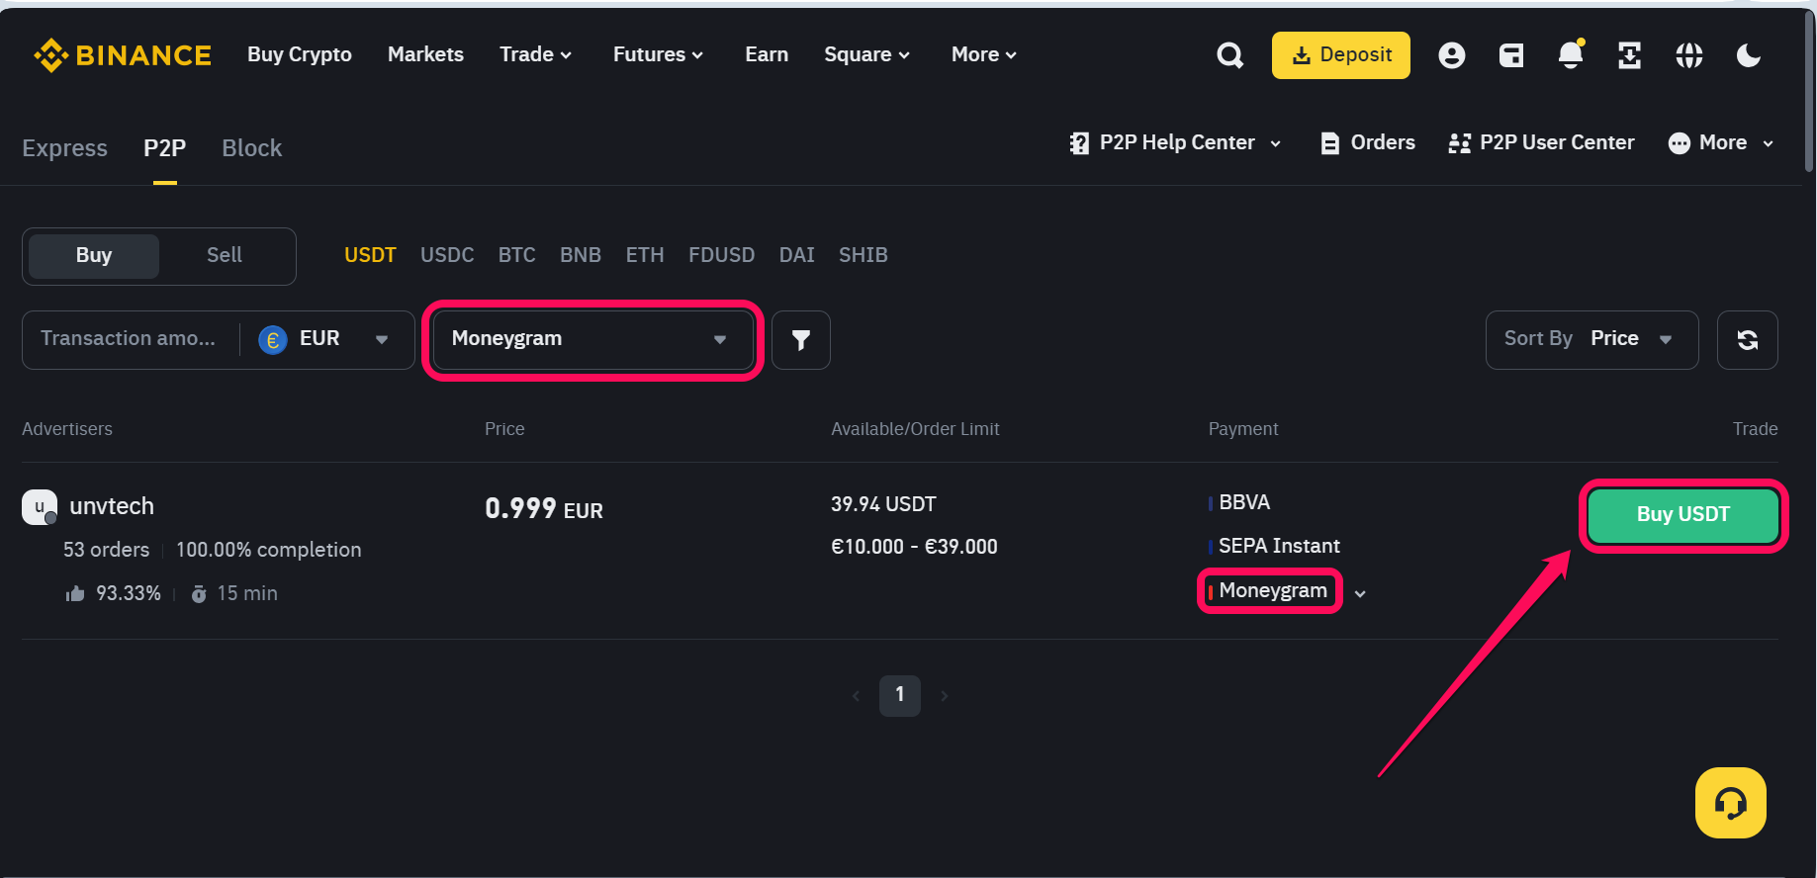This screenshot has width=1817, height=878.
Task: Click the green Buy USDT button
Action: point(1683,515)
